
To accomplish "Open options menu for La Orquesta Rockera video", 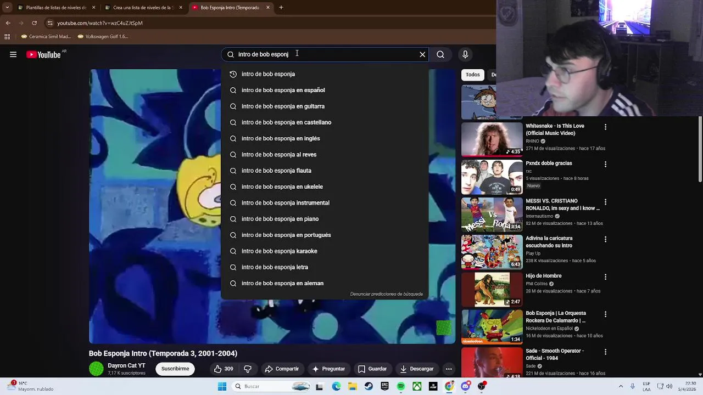I will click(605, 314).
